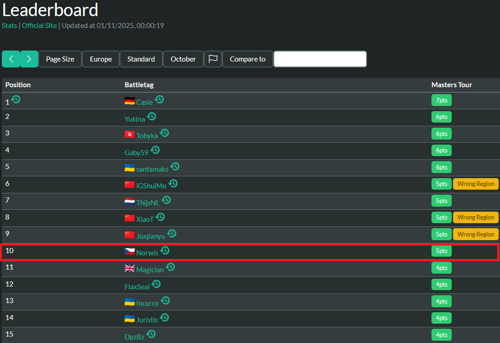Click Magician's 4pts badge

(441, 268)
